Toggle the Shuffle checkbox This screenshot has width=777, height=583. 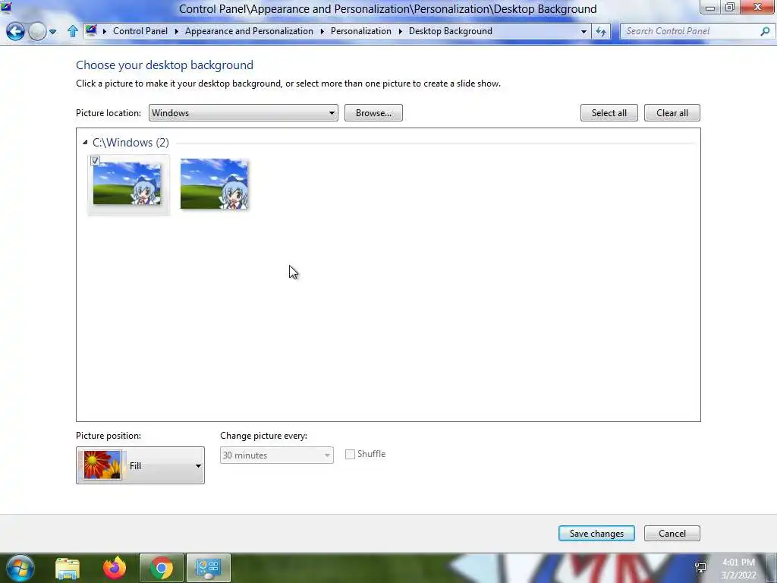(x=350, y=454)
